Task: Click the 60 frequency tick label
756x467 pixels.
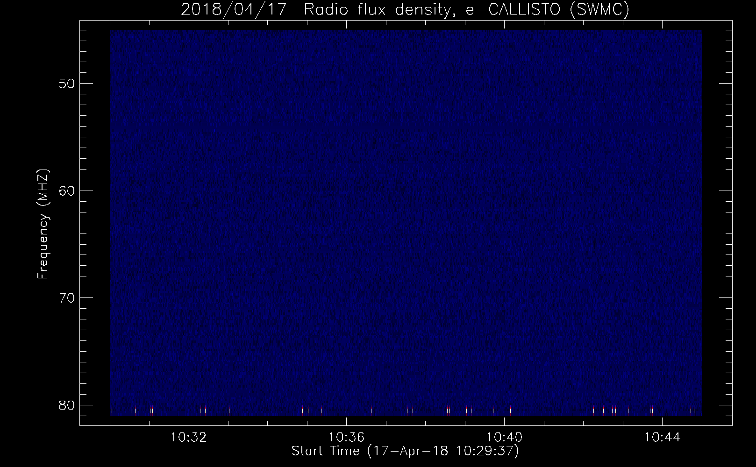Action: [66, 191]
